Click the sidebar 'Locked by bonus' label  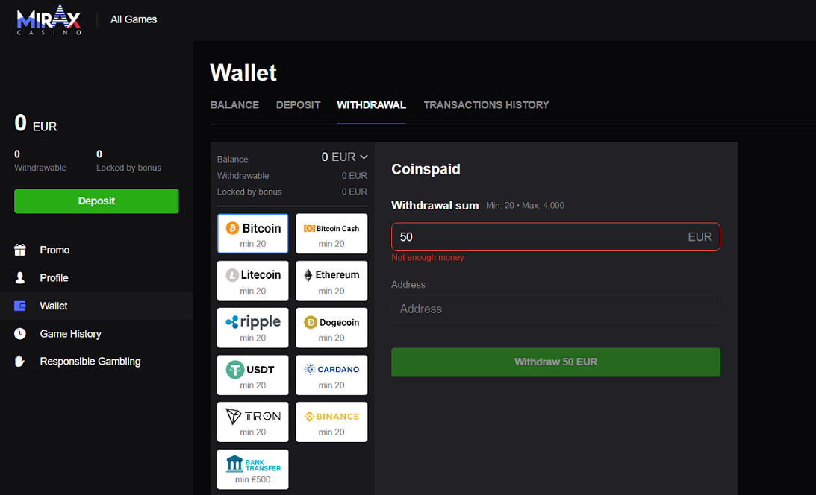pos(128,168)
